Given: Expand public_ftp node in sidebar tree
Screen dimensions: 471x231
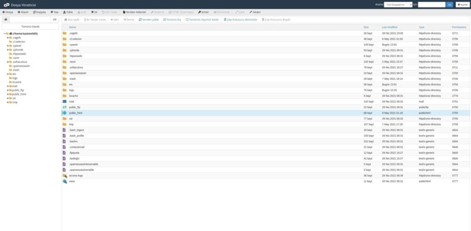Looking at the screenshot, I should tap(8, 90).
